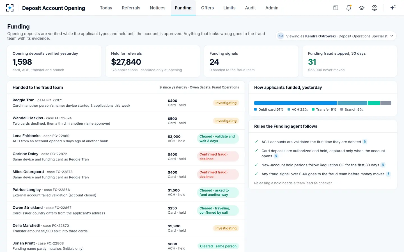Click the Debit card segment of funding bar

[x=295, y=103]
